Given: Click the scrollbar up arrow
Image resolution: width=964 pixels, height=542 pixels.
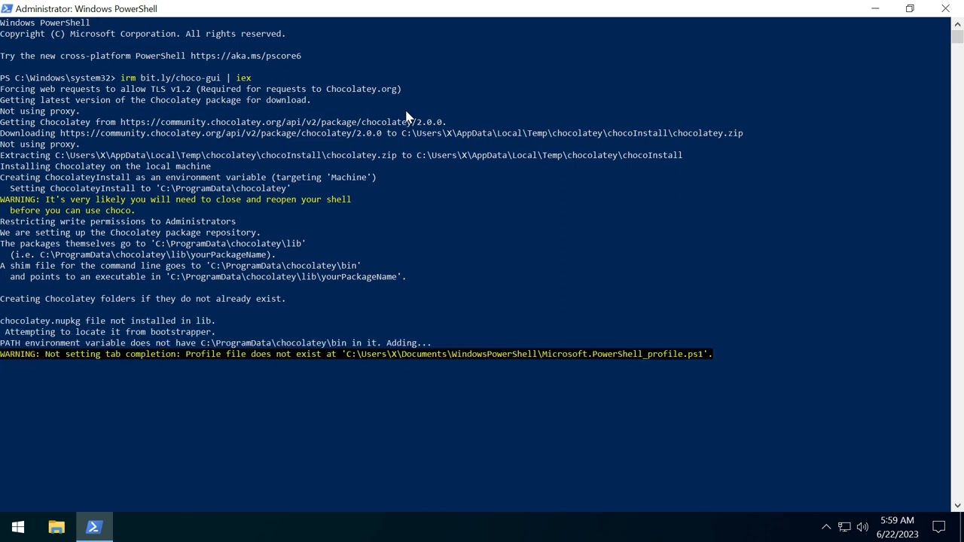Looking at the screenshot, I should (957, 23).
